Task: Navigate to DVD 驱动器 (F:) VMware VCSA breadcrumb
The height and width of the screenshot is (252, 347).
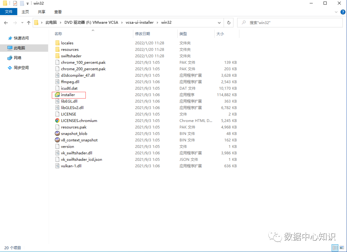Action: point(91,22)
